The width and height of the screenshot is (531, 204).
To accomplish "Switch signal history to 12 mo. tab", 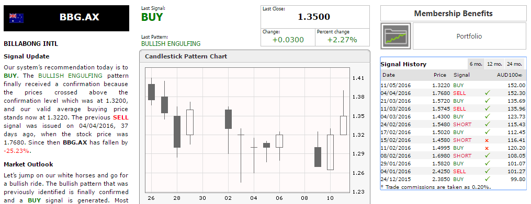I will point(494,64).
